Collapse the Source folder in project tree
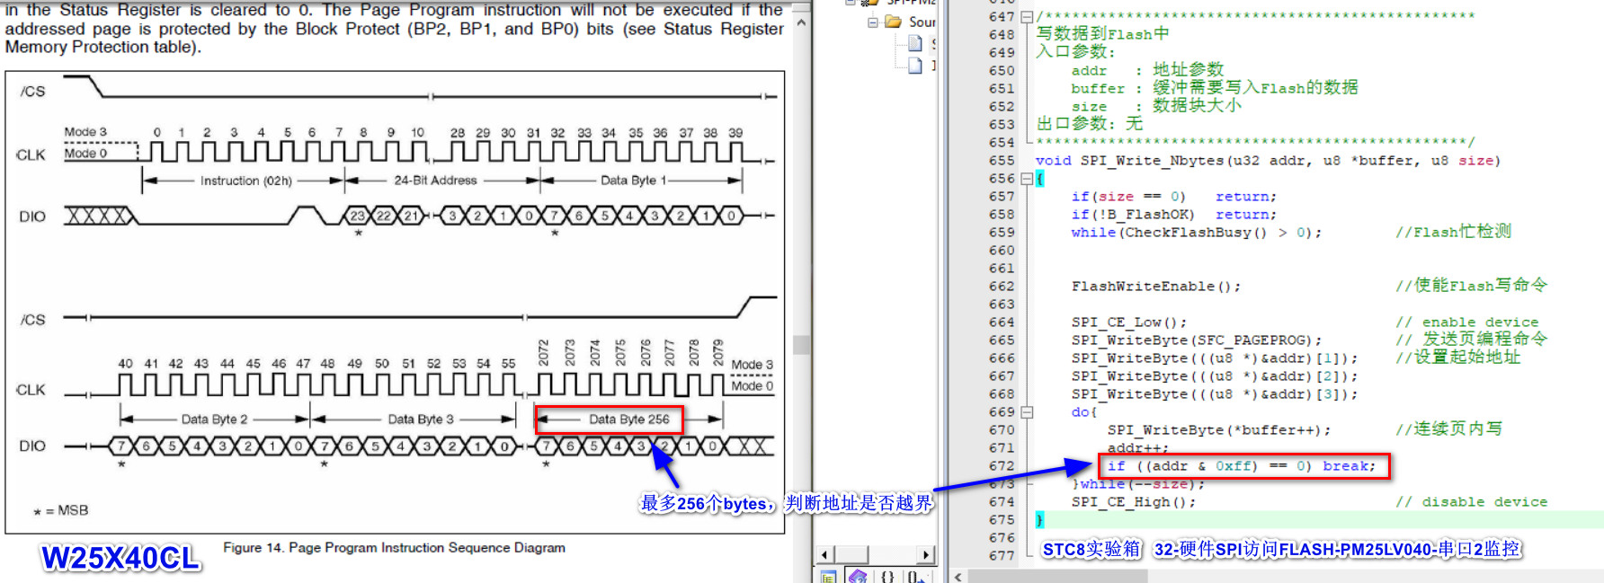This screenshot has width=1604, height=583. (872, 22)
